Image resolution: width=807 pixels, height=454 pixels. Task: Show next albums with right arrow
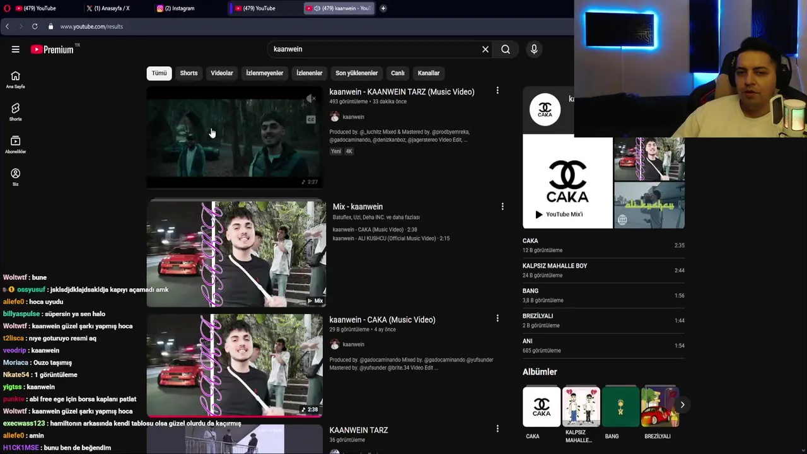(682, 405)
